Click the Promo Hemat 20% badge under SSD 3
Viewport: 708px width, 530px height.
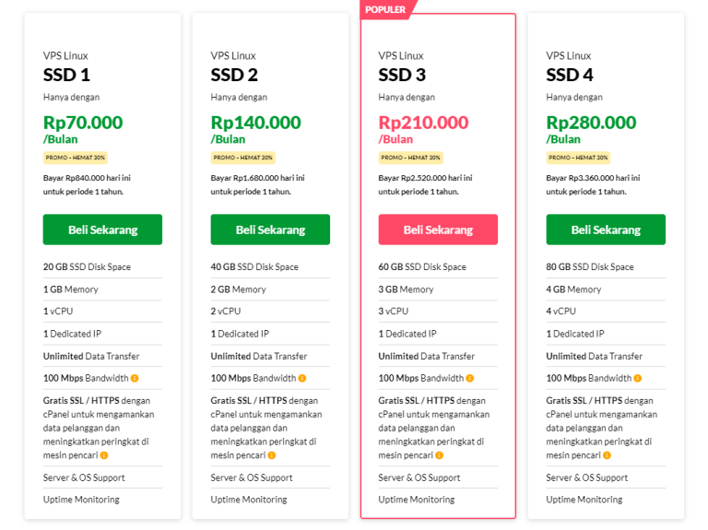coord(410,158)
